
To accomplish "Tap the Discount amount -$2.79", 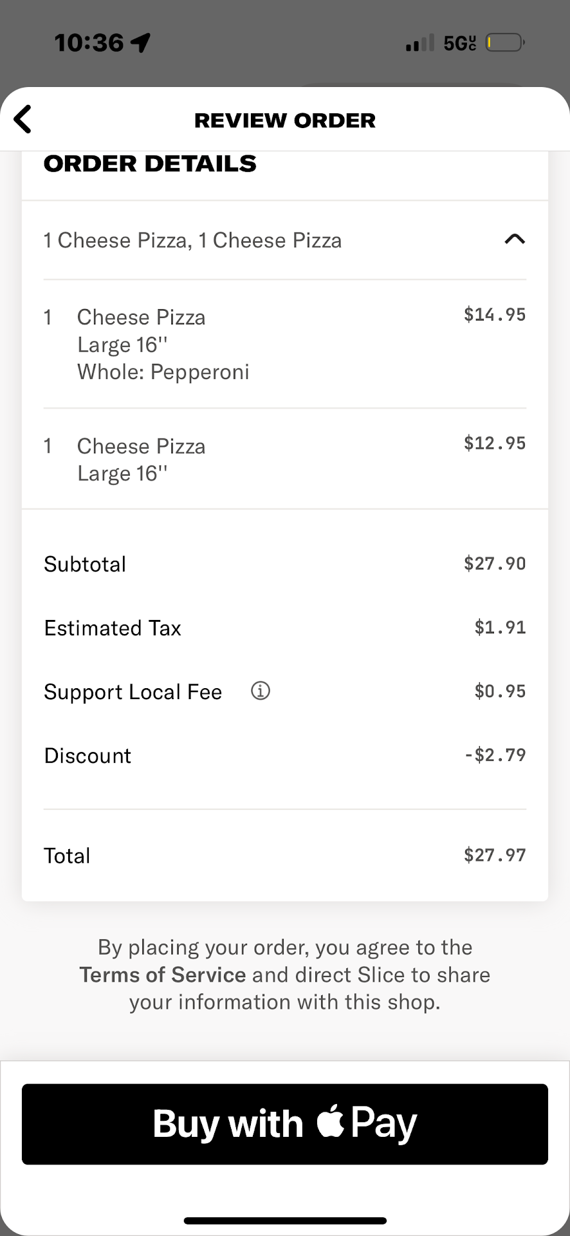I will [495, 755].
